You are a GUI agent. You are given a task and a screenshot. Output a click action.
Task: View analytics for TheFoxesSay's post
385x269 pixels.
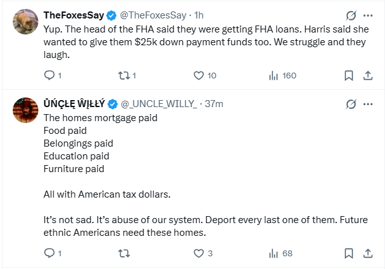273,75
